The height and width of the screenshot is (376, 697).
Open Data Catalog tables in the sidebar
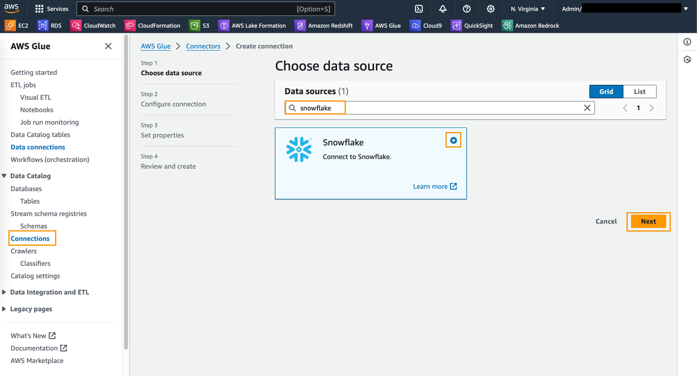40,135
